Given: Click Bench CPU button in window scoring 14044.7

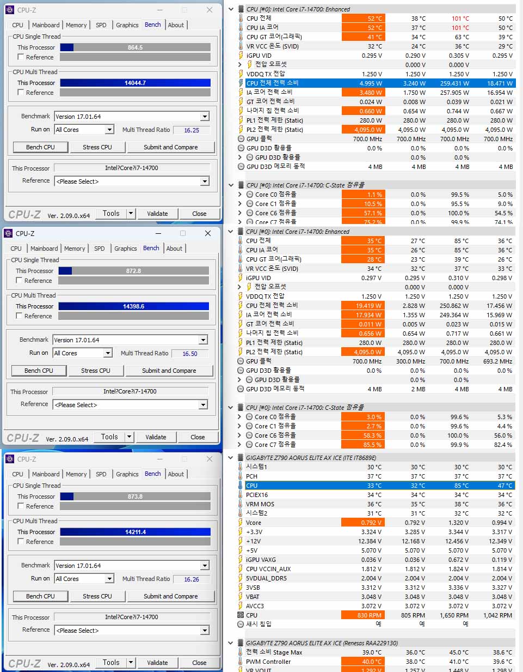Looking at the screenshot, I should coord(40,147).
